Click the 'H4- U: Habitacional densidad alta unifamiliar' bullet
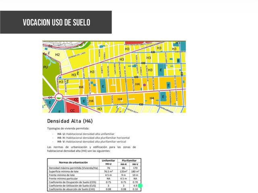 (86, 134)
